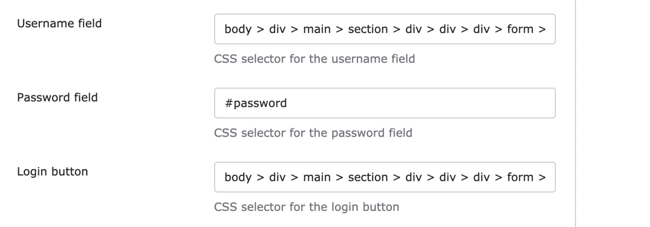Screen dimensions: 650x227
Task: Click the "#password" text inside Password input
Action: pos(255,104)
